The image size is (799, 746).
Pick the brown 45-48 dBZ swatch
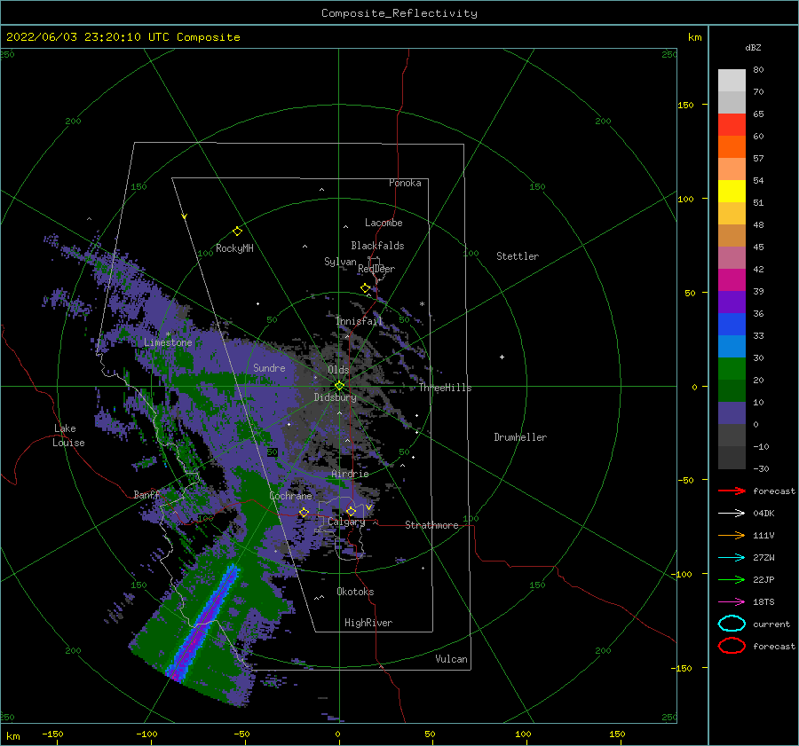tap(732, 236)
